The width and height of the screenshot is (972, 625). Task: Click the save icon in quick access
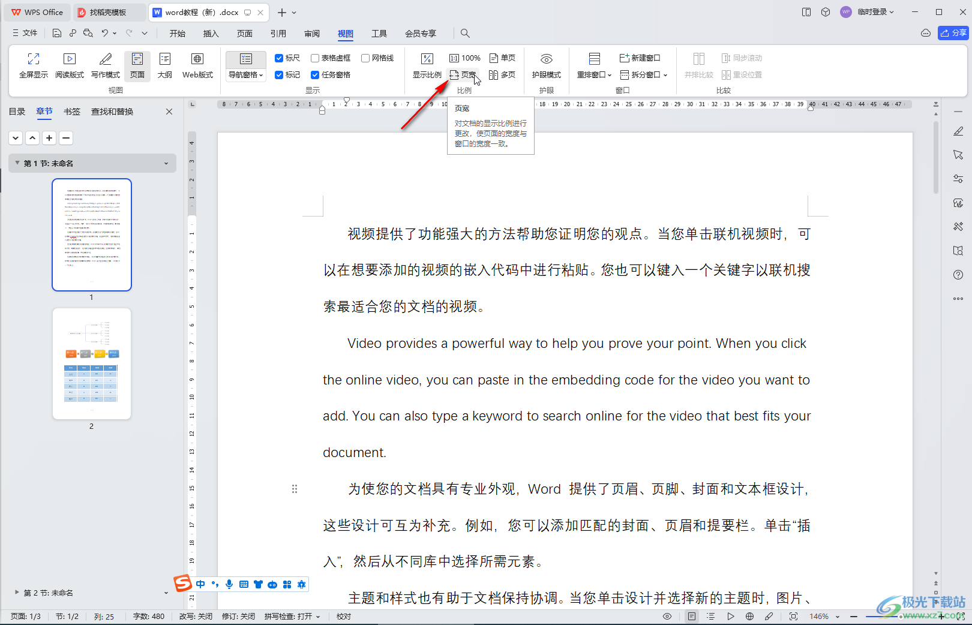[57, 34]
